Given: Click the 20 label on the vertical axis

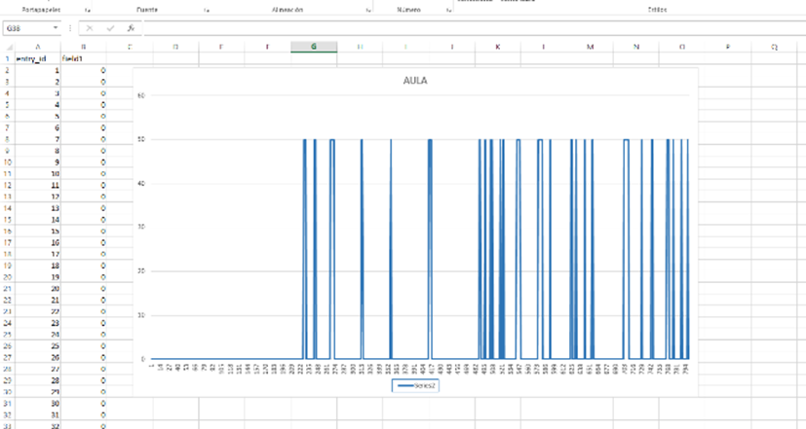Looking at the screenshot, I should pyautogui.click(x=142, y=271).
